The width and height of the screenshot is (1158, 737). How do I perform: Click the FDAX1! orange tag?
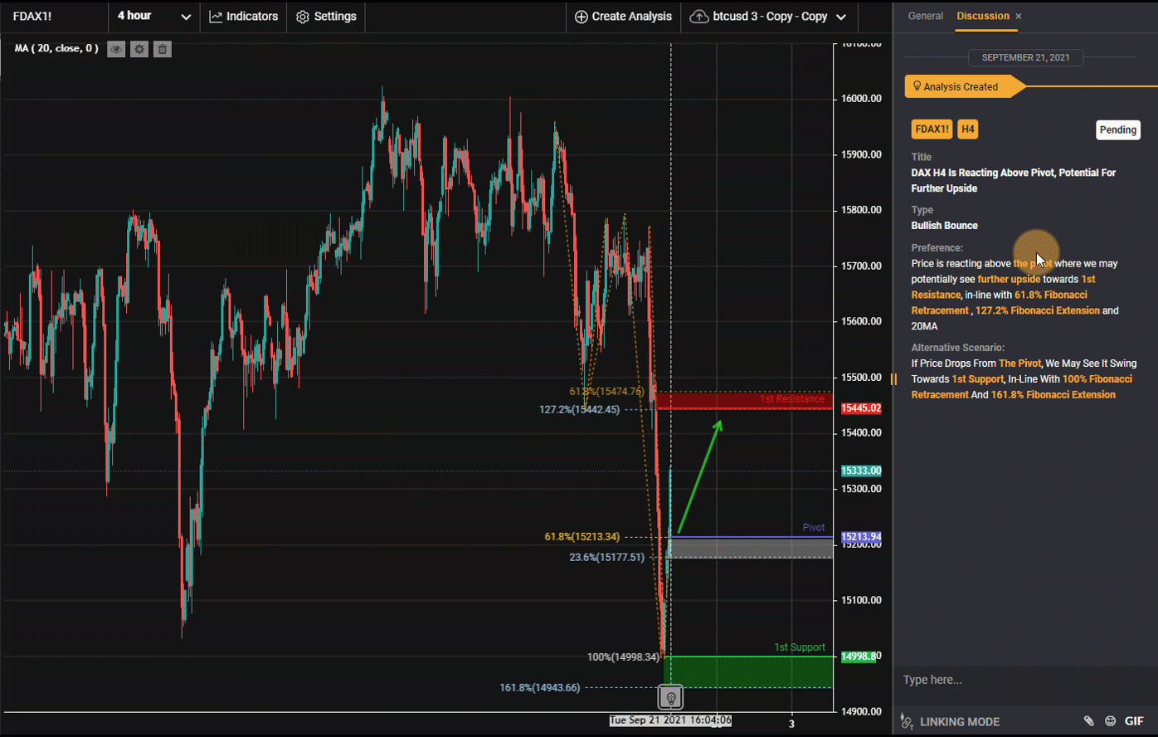[932, 129]
